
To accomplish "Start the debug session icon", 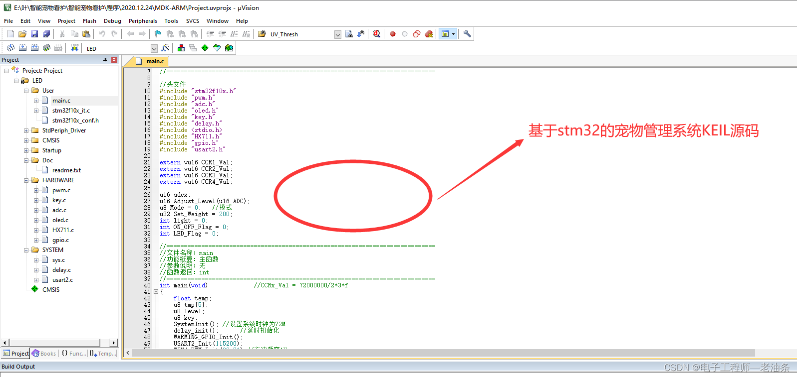I will (377, 34).
